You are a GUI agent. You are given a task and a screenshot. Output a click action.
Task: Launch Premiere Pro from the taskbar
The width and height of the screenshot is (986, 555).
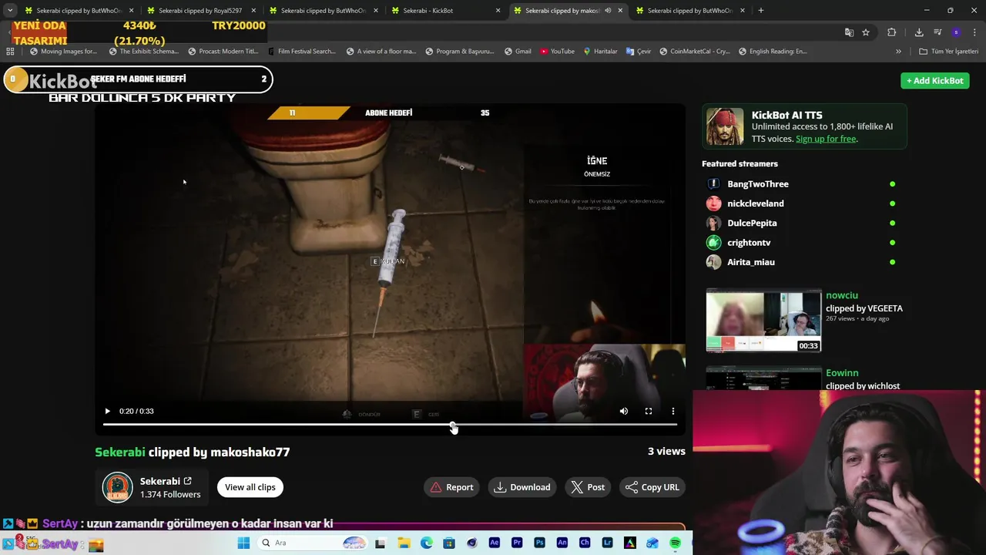pos(517,543)
